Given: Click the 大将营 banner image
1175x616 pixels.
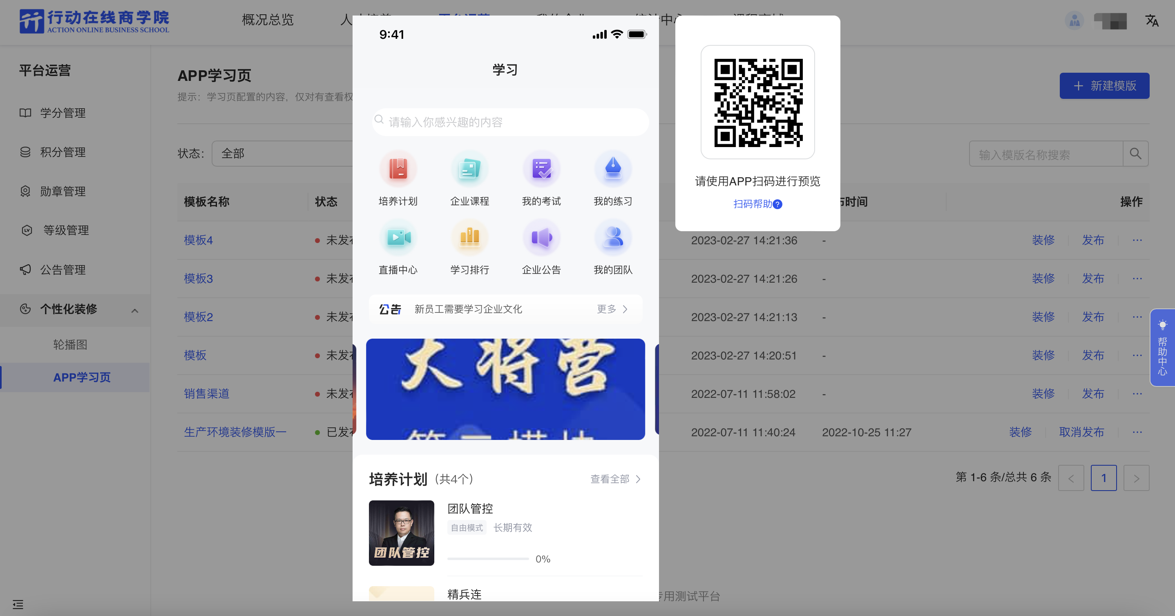Looking at the screenshot, I should (x=505, y=389).
